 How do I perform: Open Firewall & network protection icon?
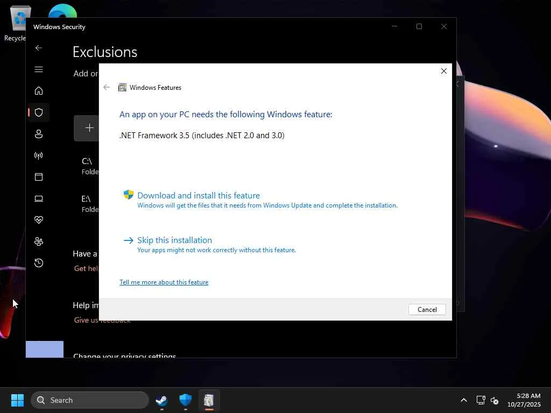[x=39, y=155]
